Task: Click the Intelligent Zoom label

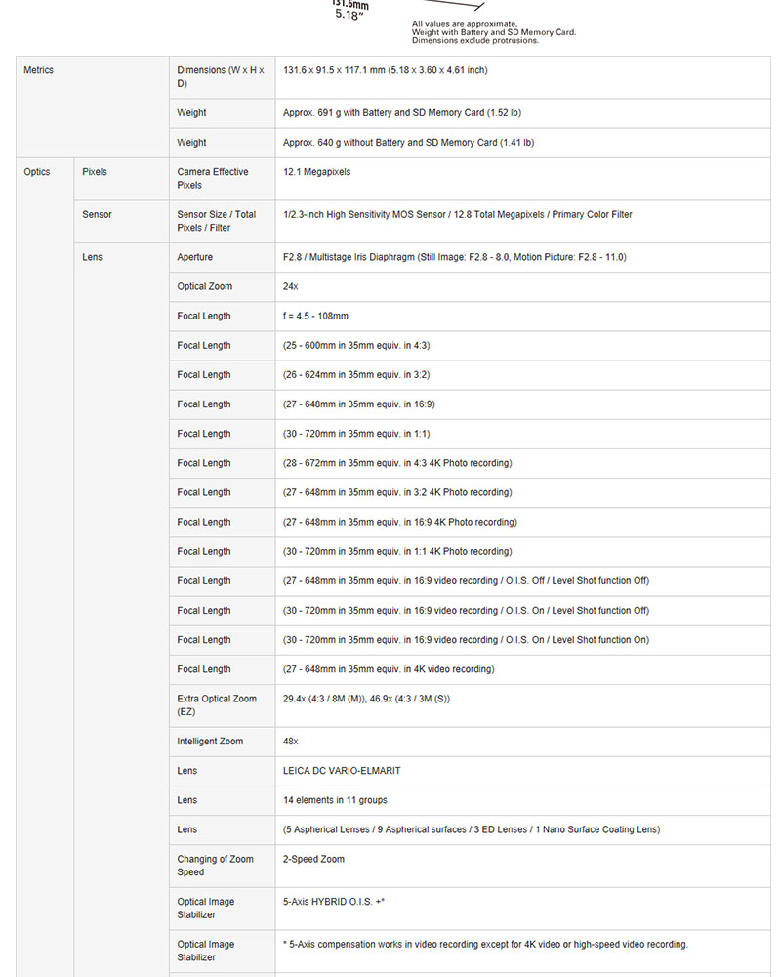Action: pyautogui.click(x=210, y=742)
